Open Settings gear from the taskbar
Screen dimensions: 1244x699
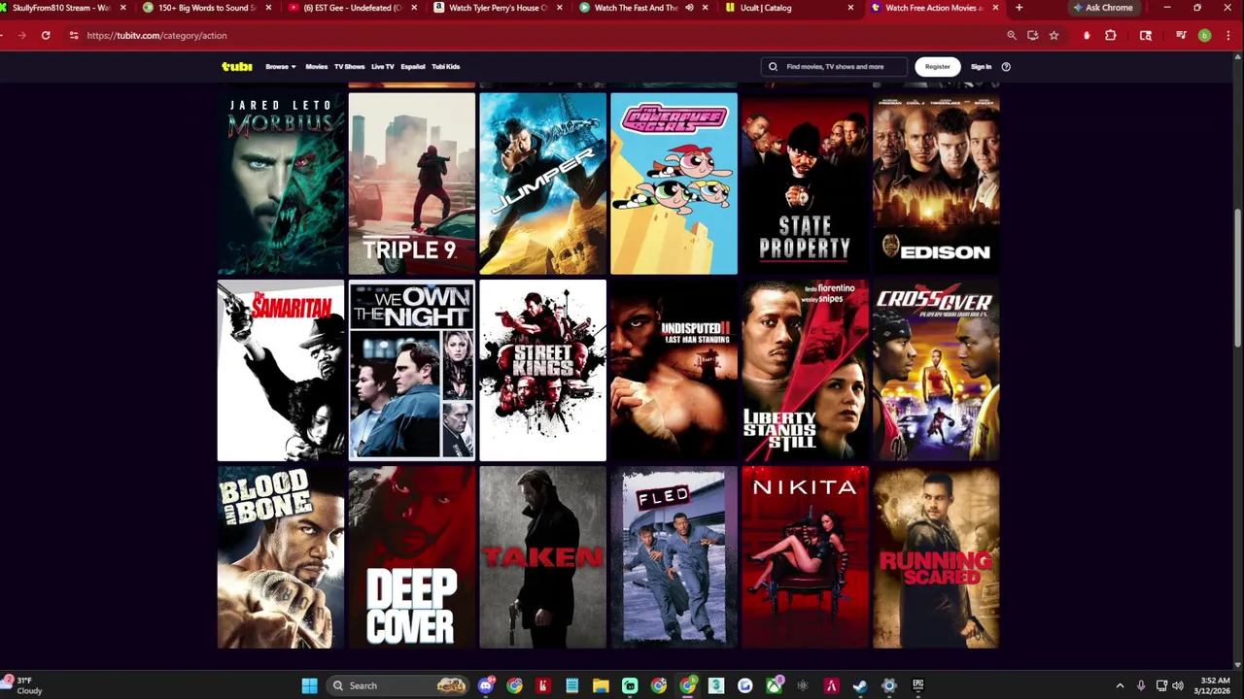point(889,685)
